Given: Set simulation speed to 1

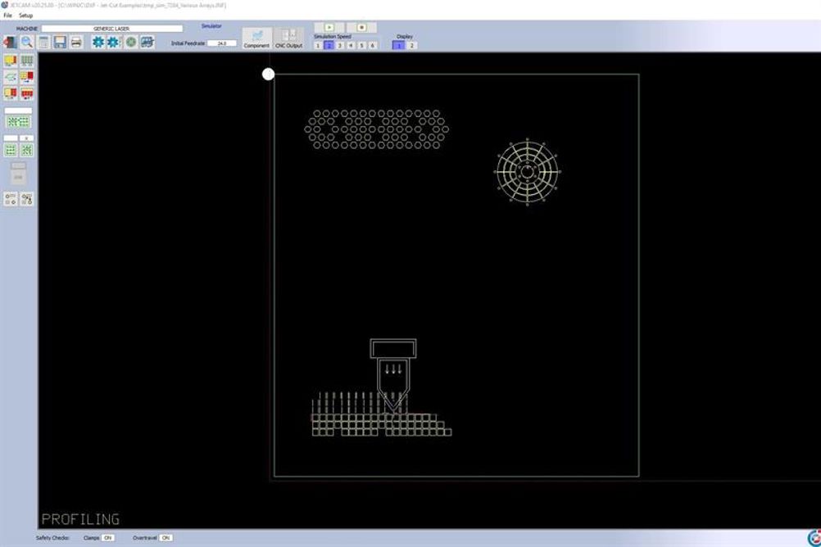Looking at the screenshot, I should coord(318,46).
